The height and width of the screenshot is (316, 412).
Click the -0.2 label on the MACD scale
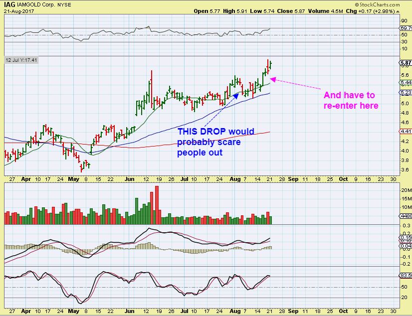(406, 264)
